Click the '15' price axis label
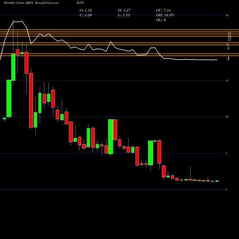Screen dimensions: 239x239 [x=227, y=81]
